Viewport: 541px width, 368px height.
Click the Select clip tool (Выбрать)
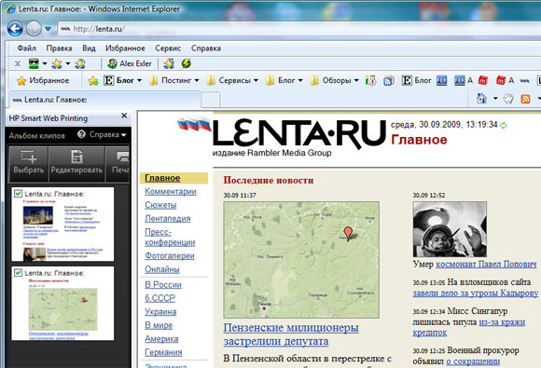coord(29,163)
